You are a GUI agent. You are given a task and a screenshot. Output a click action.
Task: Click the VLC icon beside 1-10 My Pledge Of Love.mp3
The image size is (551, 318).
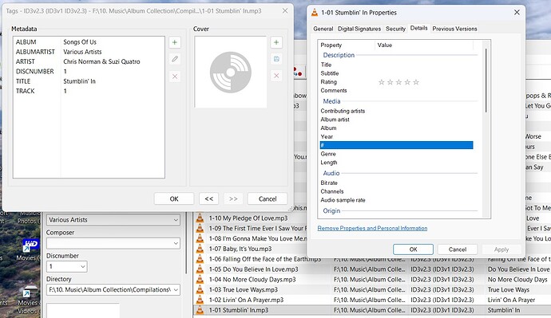pyautogui.click(x=200, y=218)
